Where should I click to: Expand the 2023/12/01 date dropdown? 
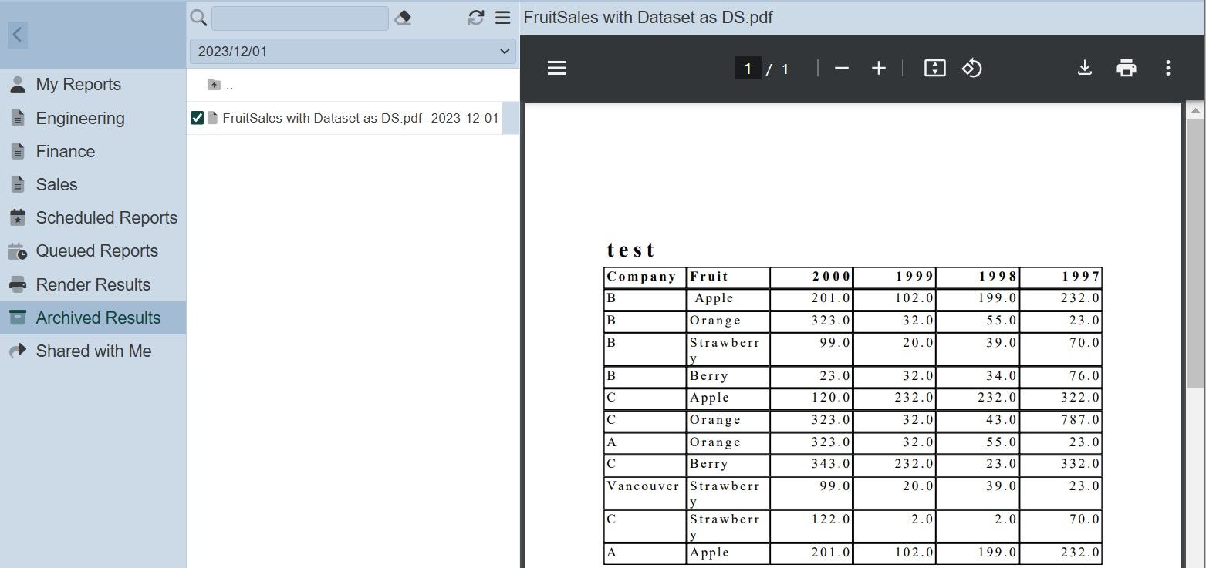(505, 52)
